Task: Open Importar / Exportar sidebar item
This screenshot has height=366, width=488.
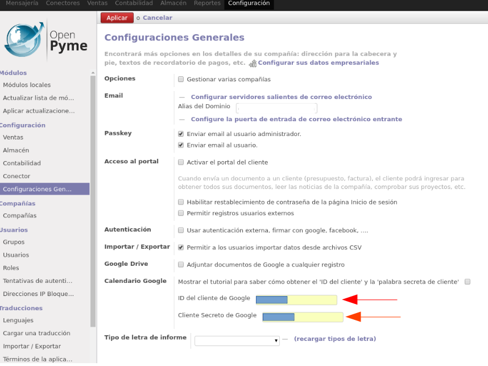Action: pos(32,347)
